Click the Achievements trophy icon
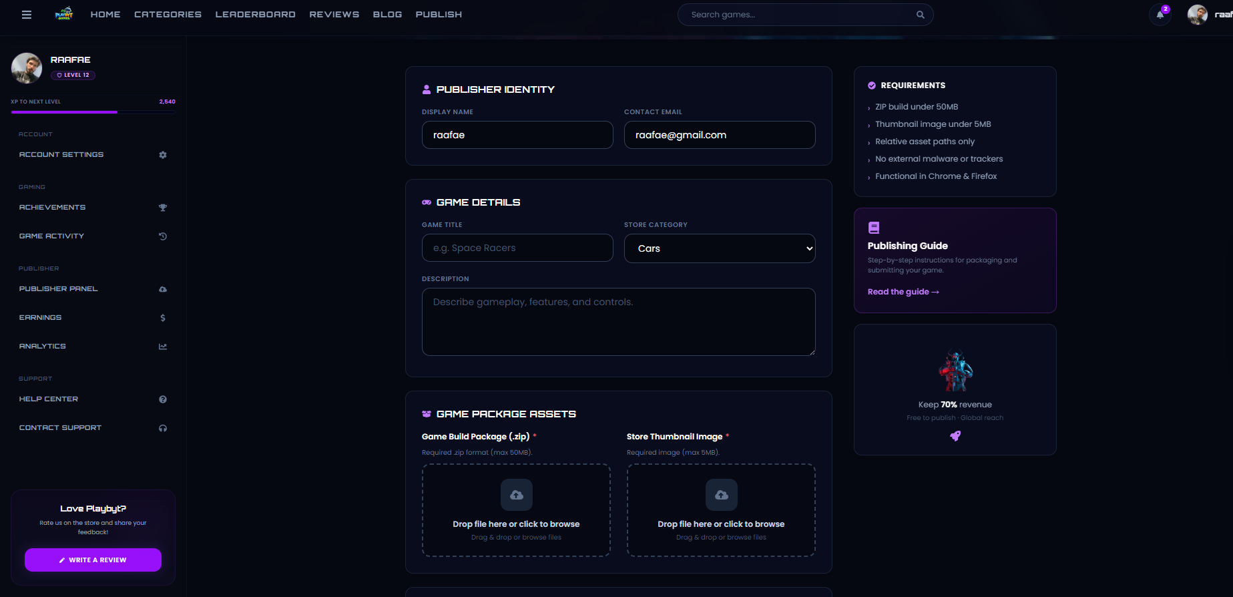 (x=163, y=208)
